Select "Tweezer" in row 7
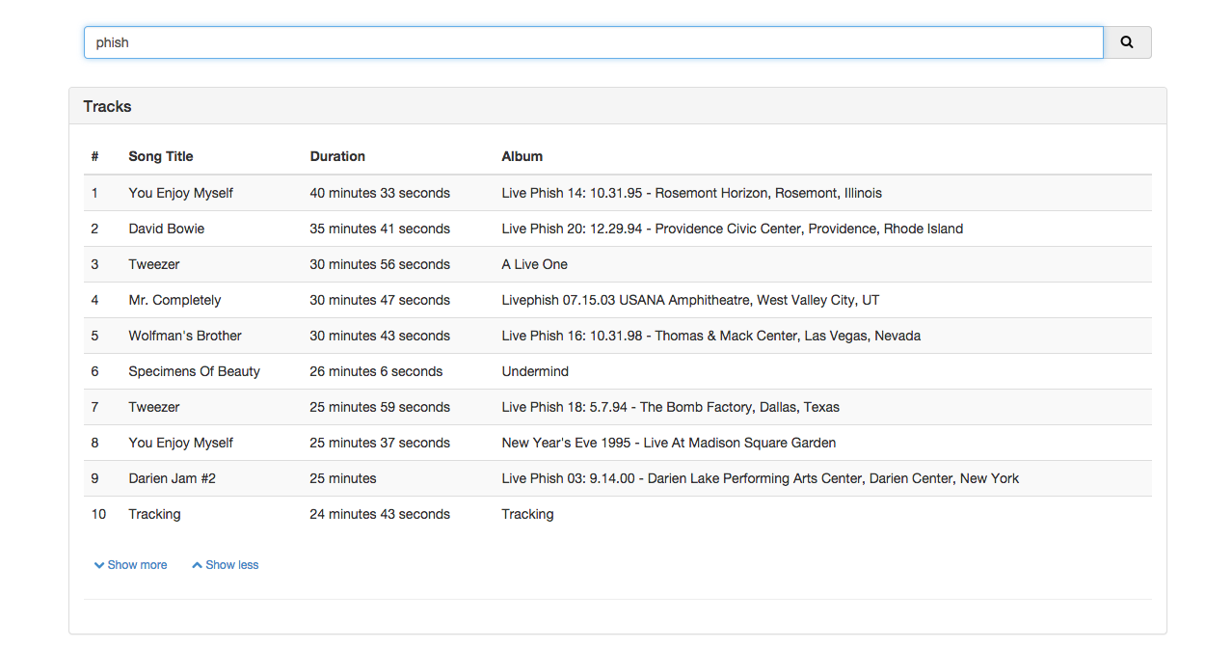 154,407
